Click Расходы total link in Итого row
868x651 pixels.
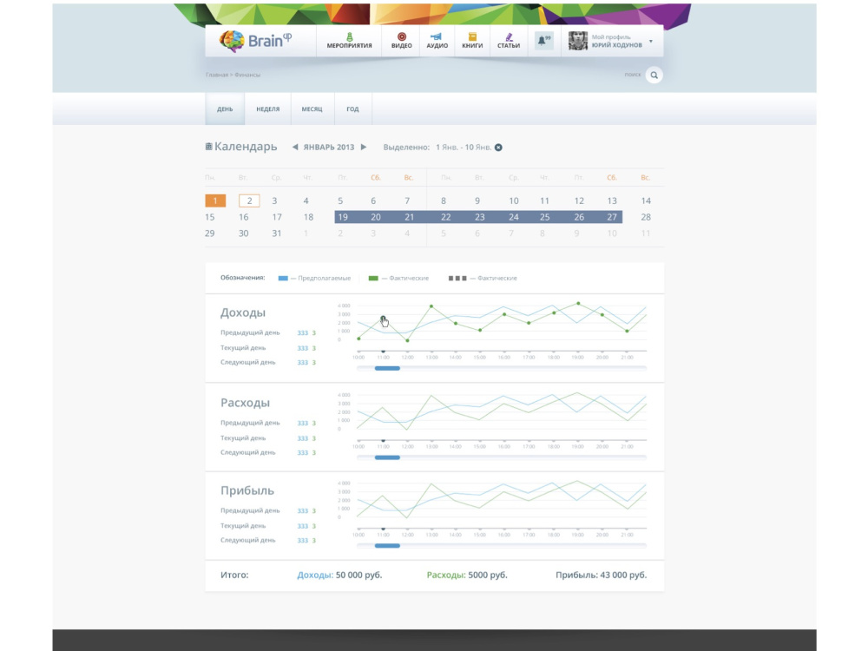click(446, 575)
